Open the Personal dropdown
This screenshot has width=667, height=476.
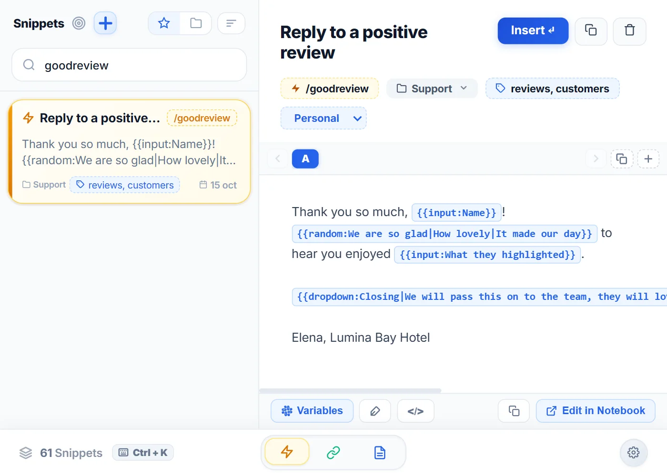pos(323,118)
